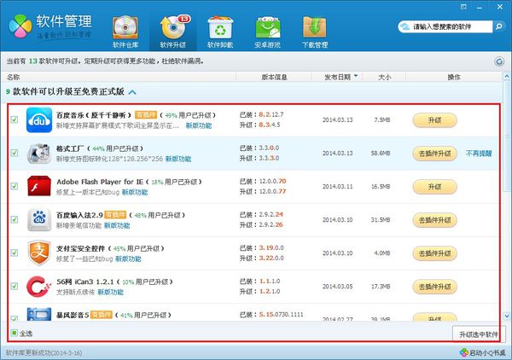The image size is (512, 360).
Task: Click the 有插件 tag on 百度音乐
Action: 146,115
